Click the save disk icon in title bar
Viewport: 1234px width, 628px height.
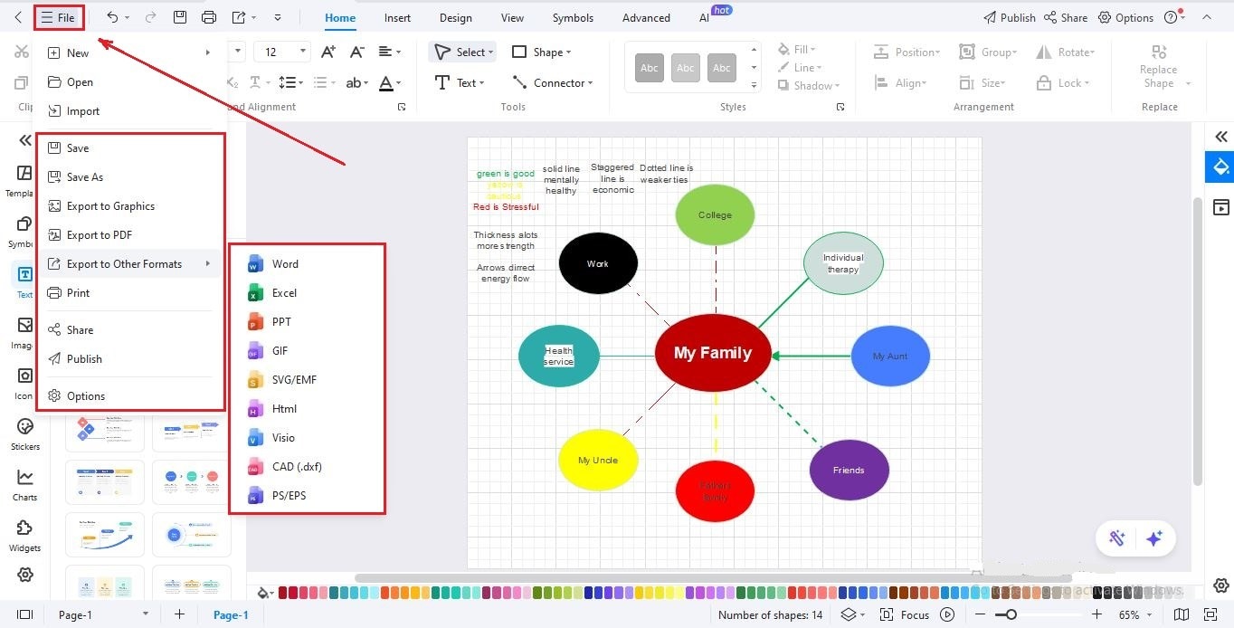tap(180, 17)
